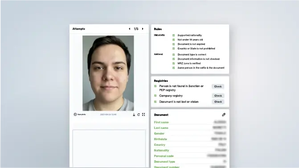
Task: Click the empty box below the photo
Action: pos(109,148)
